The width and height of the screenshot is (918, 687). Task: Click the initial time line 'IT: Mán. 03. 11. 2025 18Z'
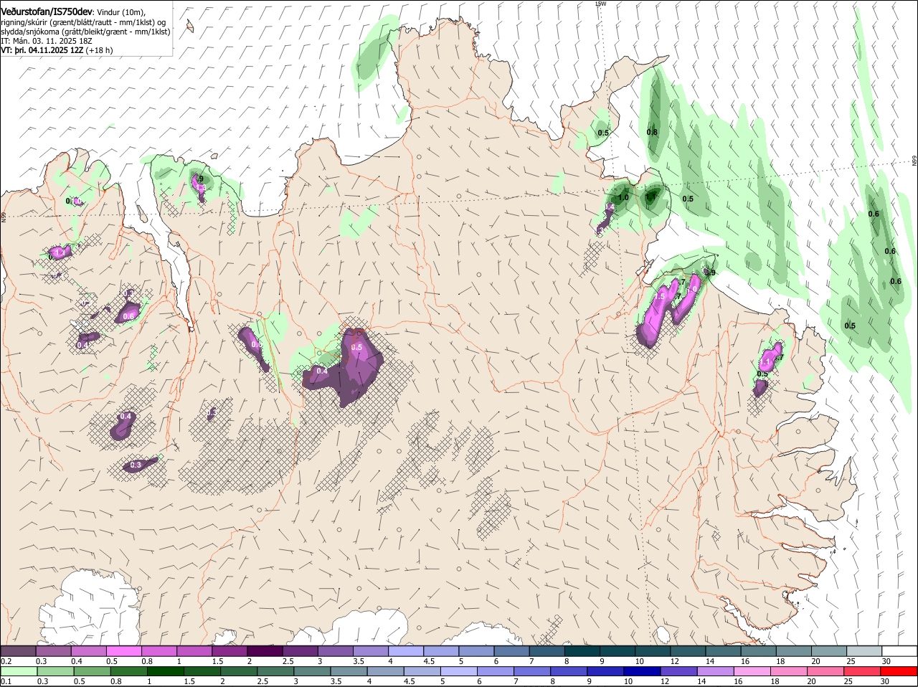pos(46,42)
